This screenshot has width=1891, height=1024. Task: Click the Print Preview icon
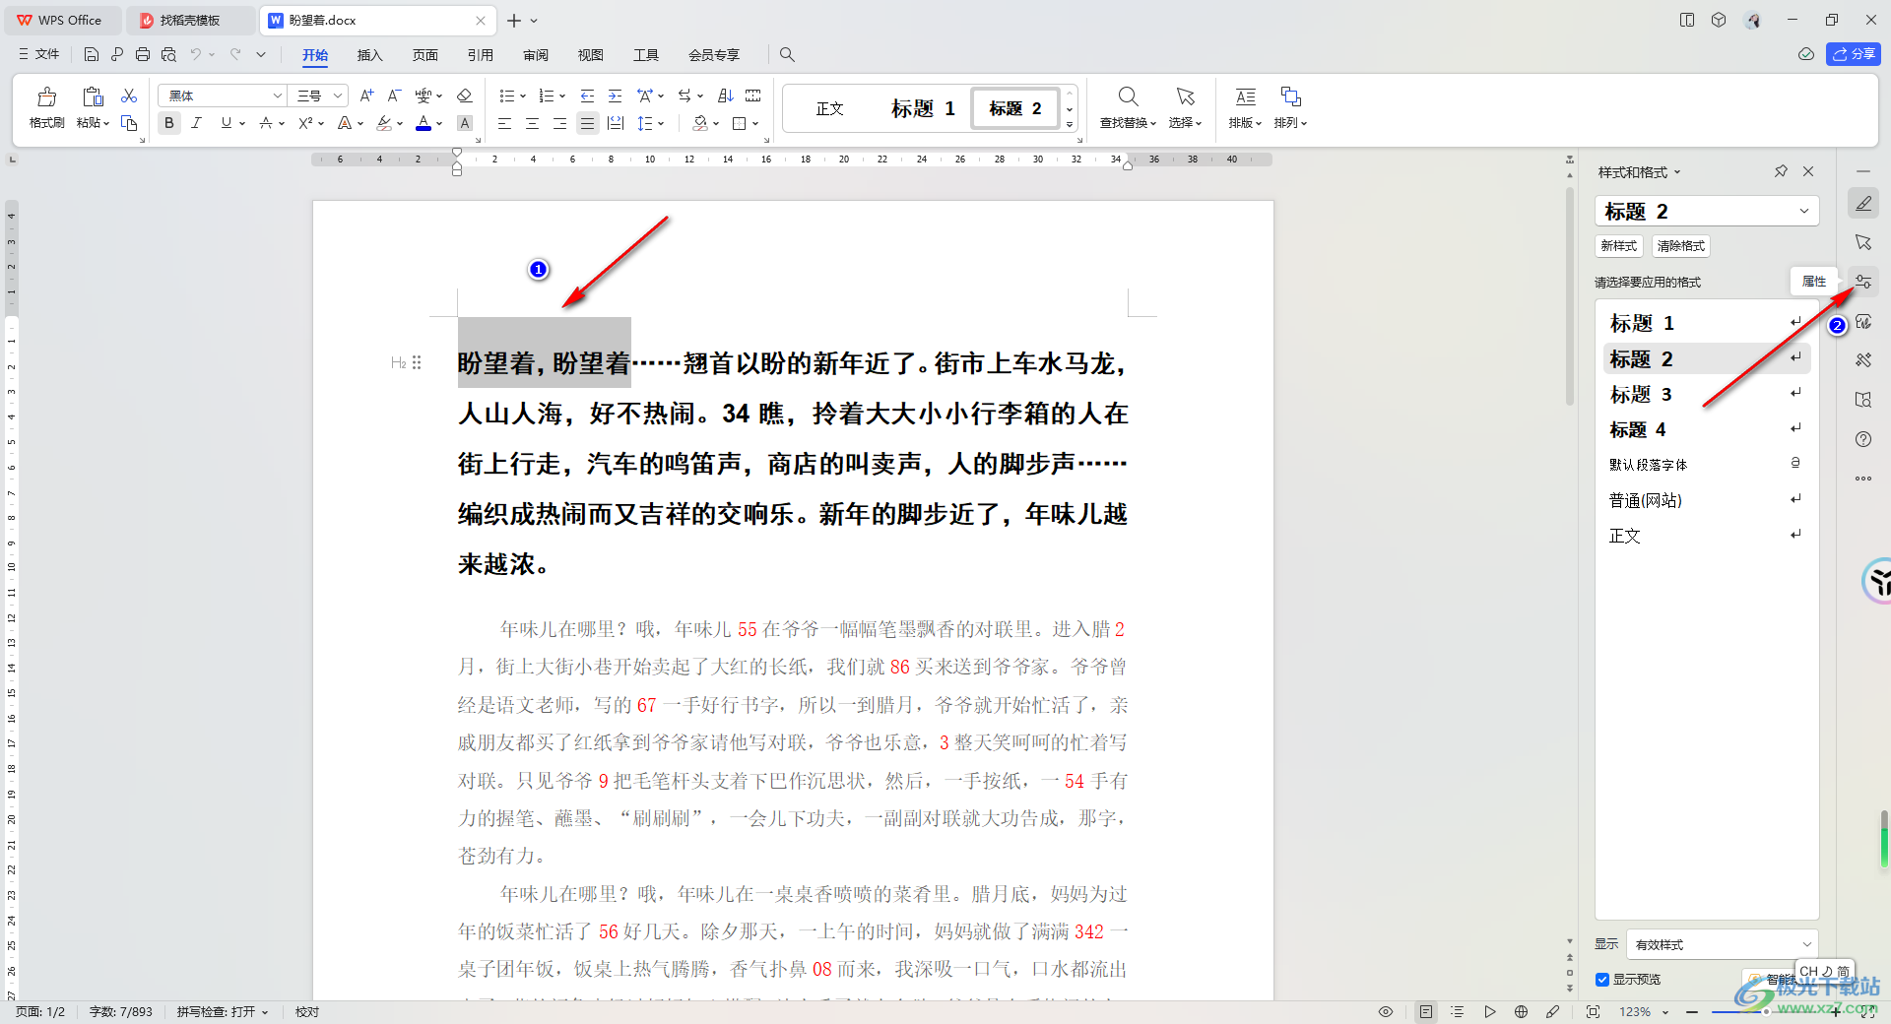coord(168,54)
